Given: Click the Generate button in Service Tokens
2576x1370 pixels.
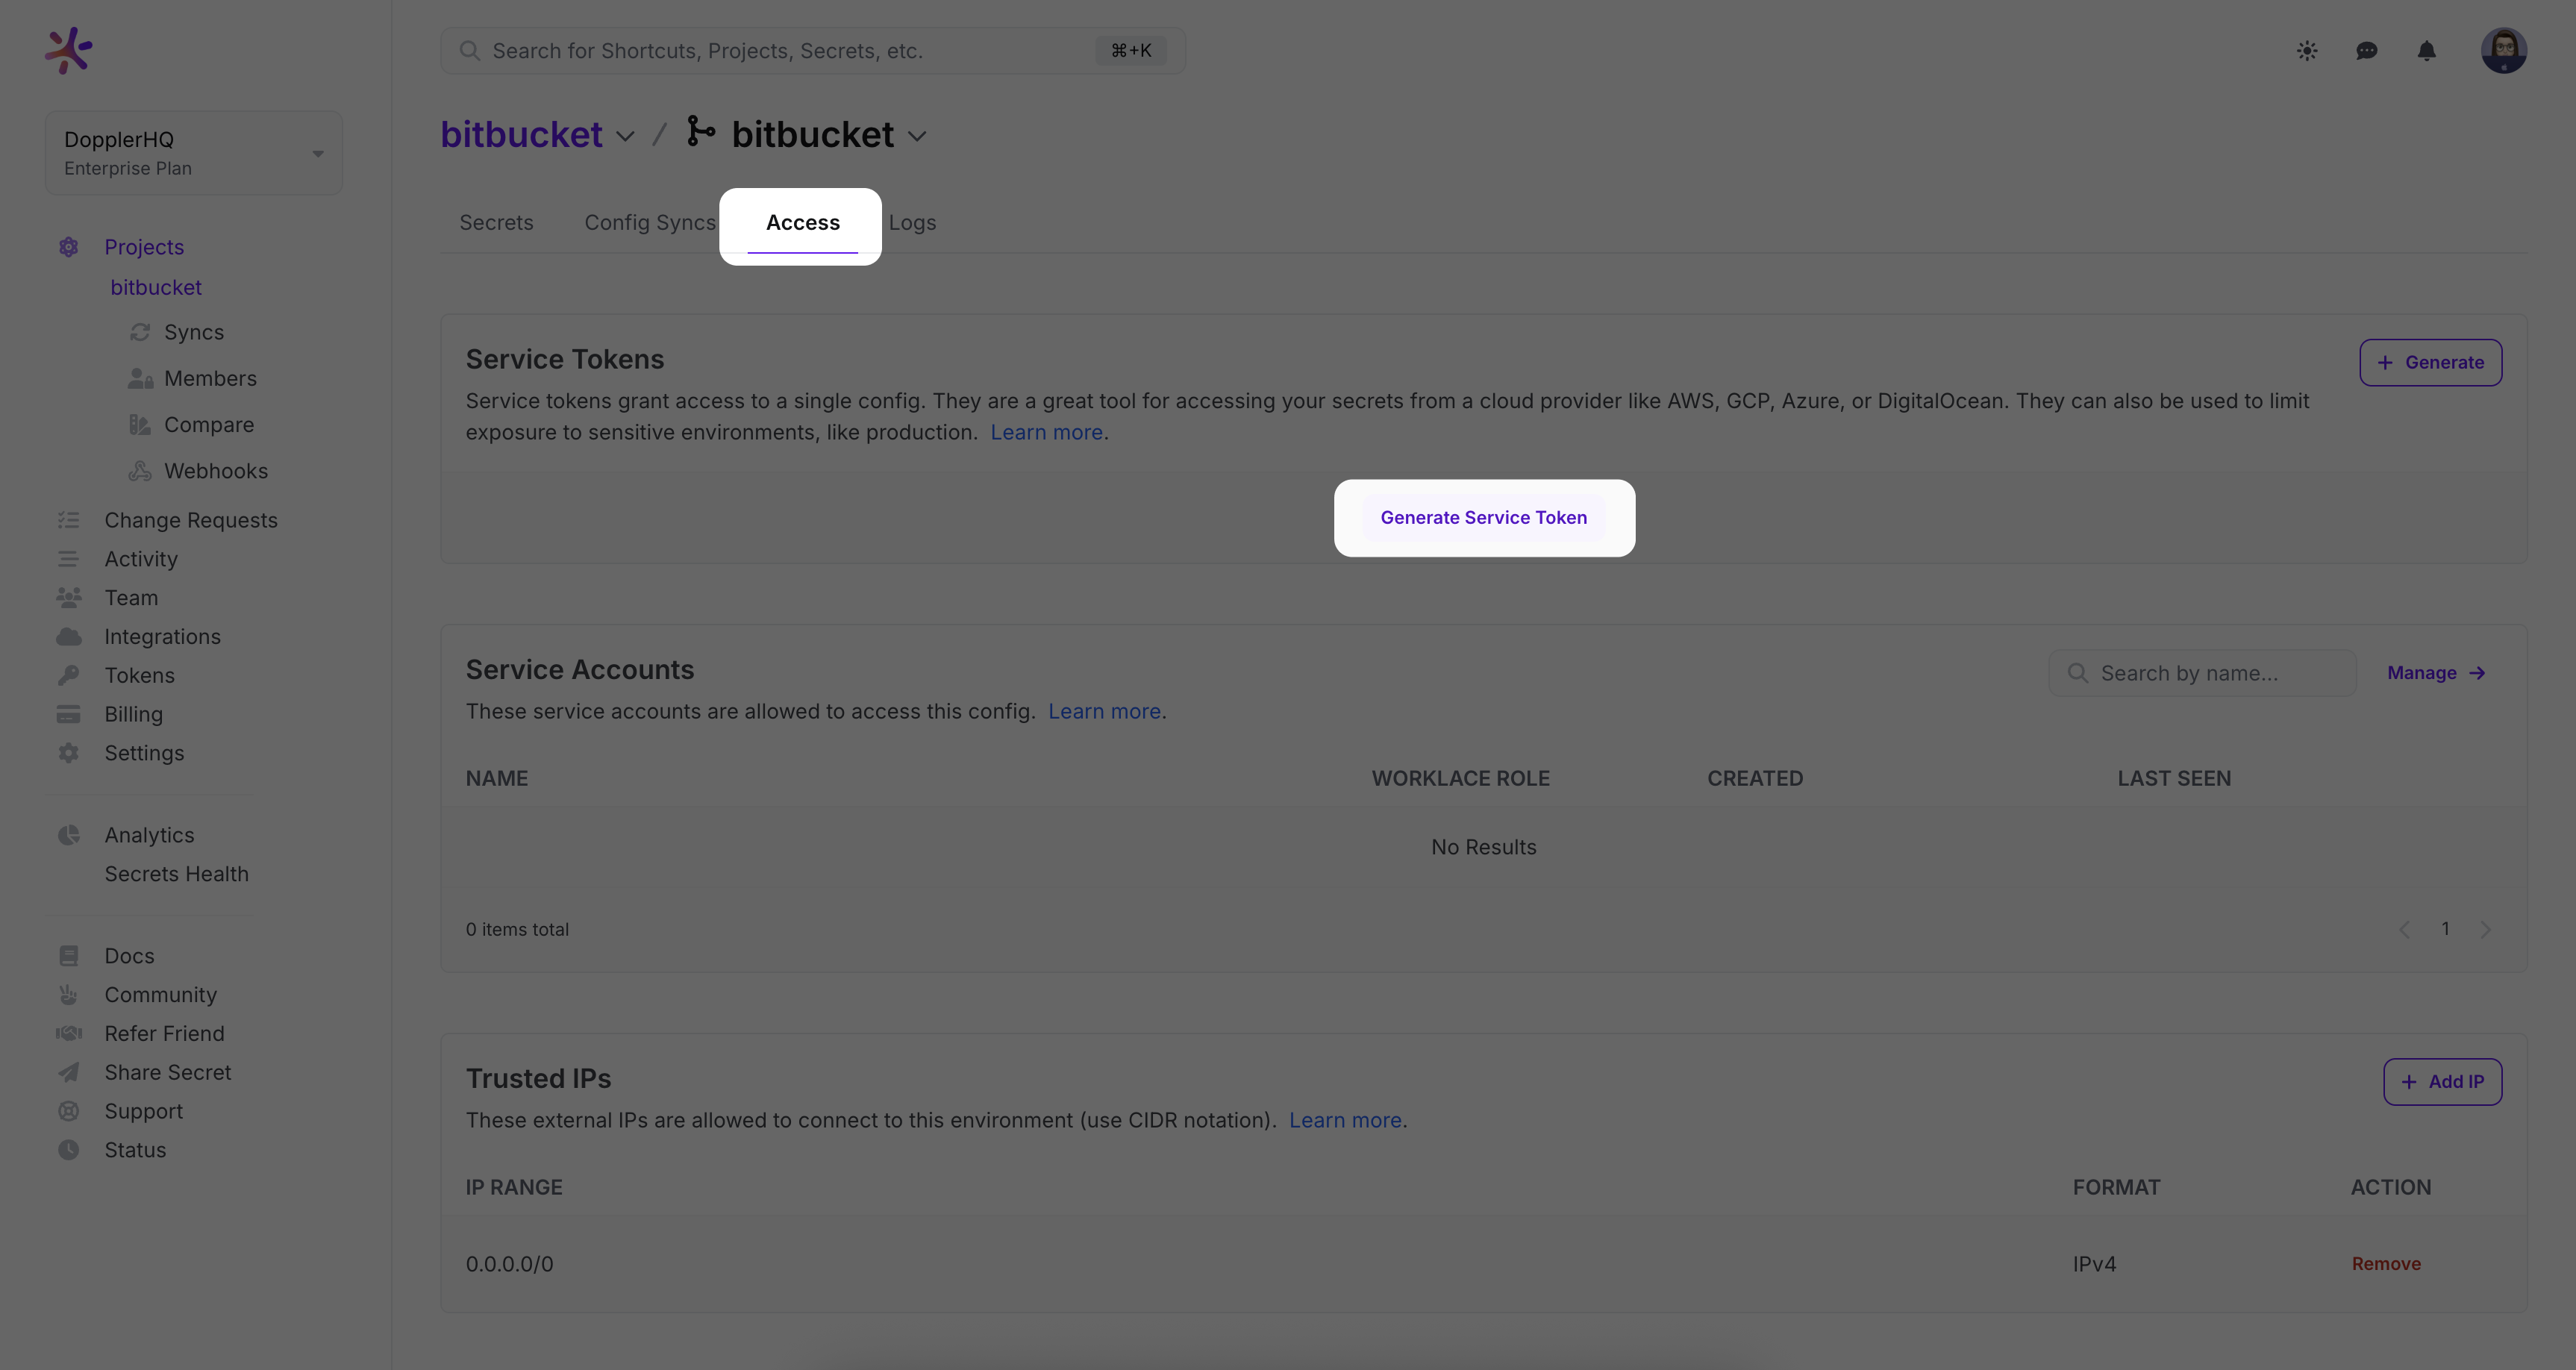Looking at the screenshot, I should click(2430, 362).
